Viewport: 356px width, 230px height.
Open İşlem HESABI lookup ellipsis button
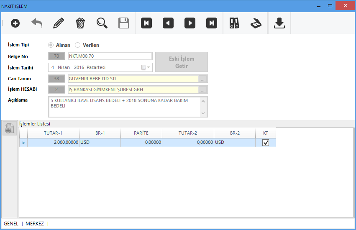(x=203, y=89)
